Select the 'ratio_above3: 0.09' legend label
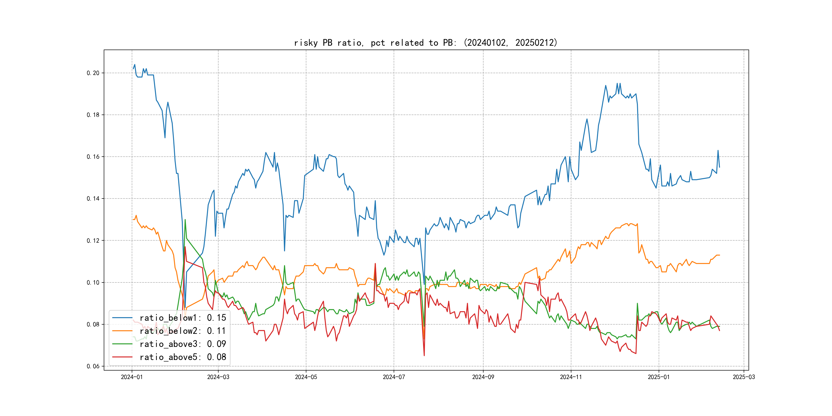832x416 pixels. pyautogui.click(x=183, y=344)
